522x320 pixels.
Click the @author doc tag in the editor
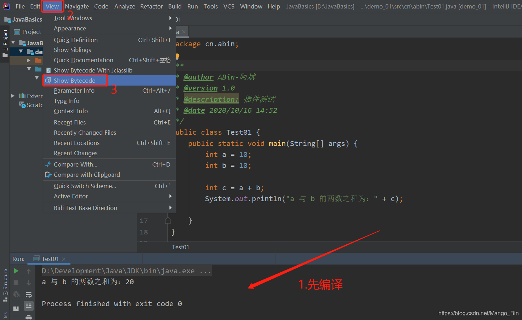click(198, 77)
